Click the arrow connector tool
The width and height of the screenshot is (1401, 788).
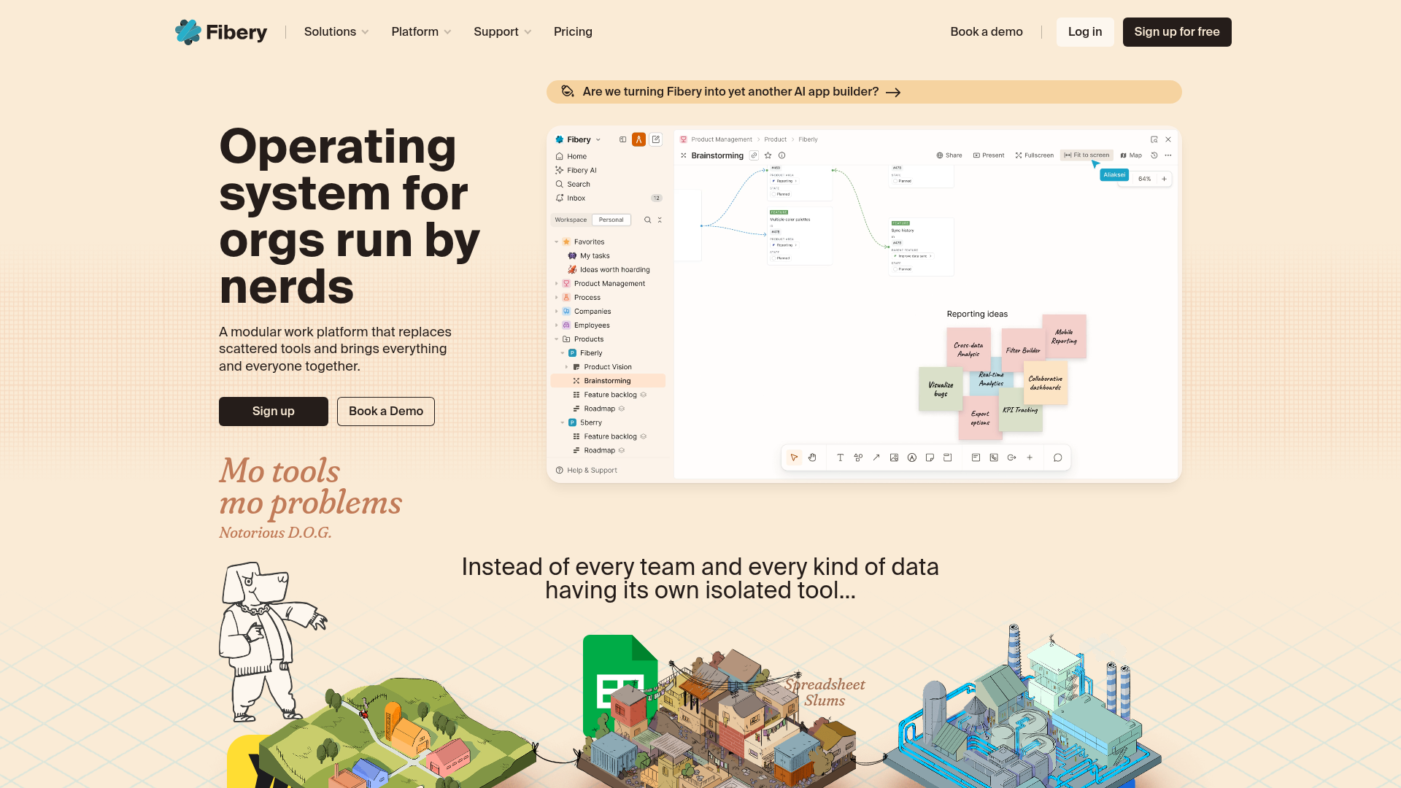pyautogui.click(x=876, y=457)
